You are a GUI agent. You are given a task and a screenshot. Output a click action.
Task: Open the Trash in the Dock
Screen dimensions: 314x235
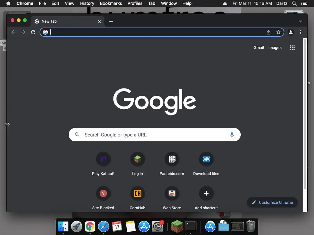click(x=251, y=226)
